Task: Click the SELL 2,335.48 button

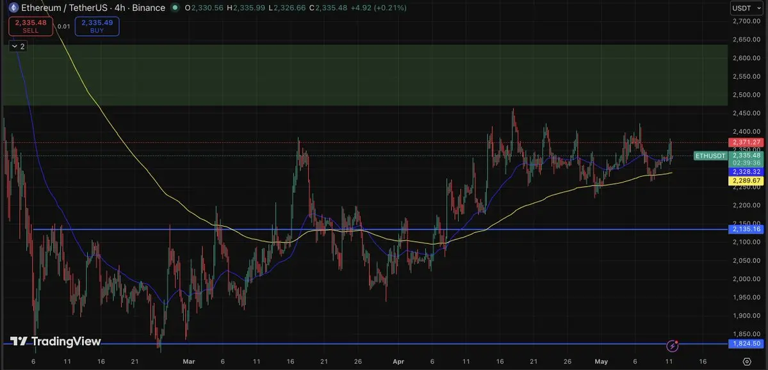Action: click(30, 26)
